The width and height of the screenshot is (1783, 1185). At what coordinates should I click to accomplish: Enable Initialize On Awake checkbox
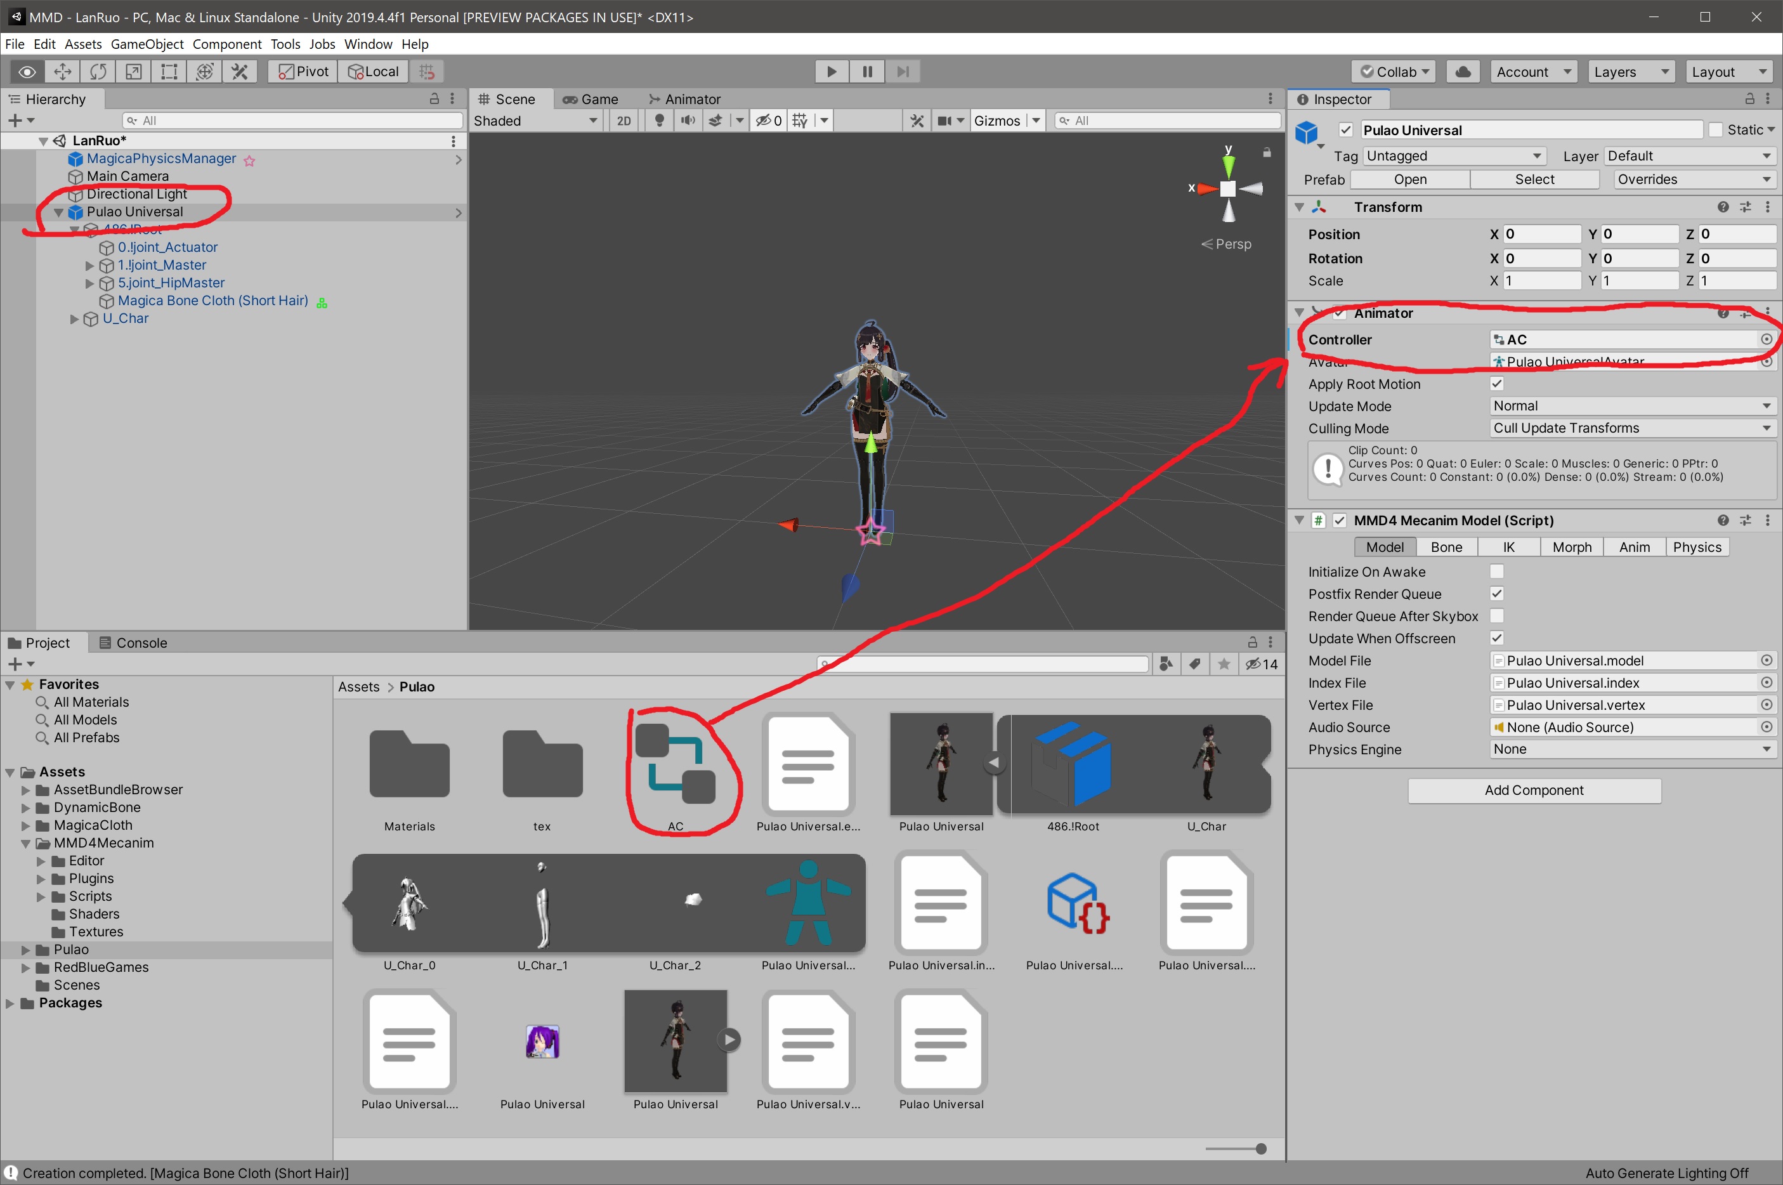(x=1496, y=572)
